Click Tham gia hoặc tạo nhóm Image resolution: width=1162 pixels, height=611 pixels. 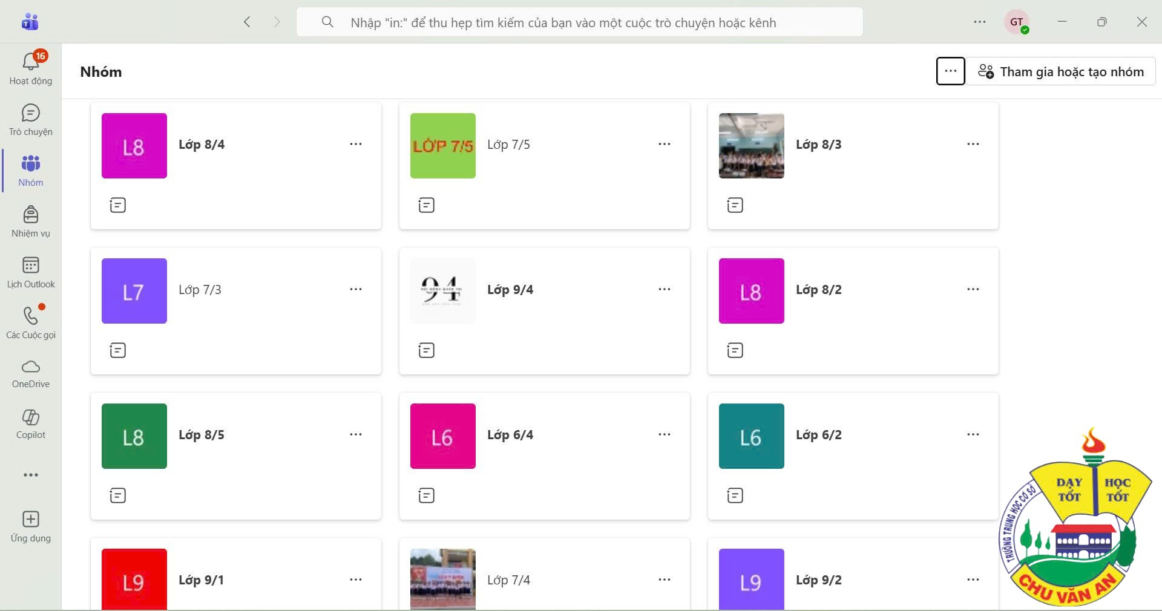point(1061,71)
